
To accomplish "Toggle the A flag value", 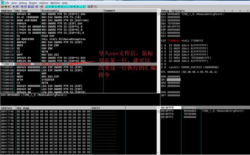I will click(165, 52).
